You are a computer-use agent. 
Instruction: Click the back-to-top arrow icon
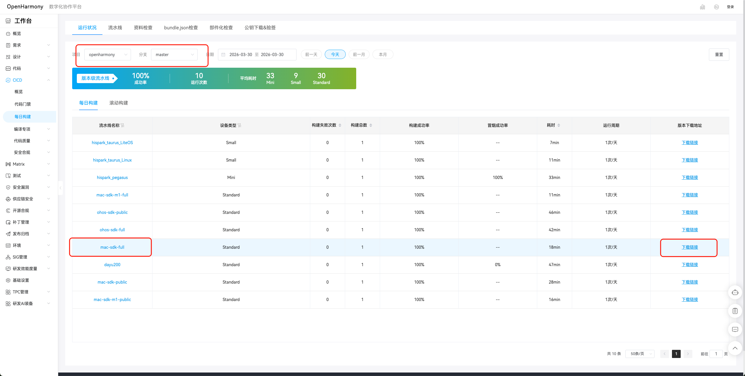(735, 348)
